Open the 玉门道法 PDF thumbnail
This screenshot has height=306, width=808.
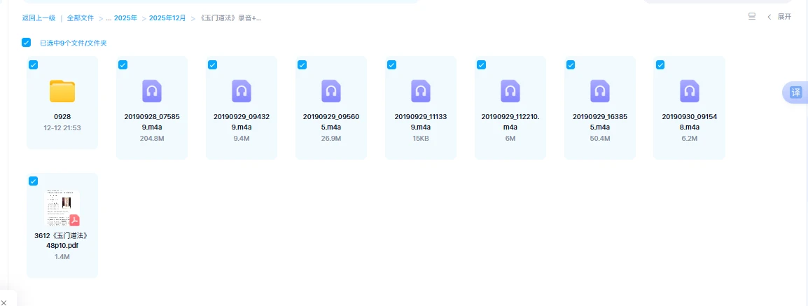coord(62,207)
